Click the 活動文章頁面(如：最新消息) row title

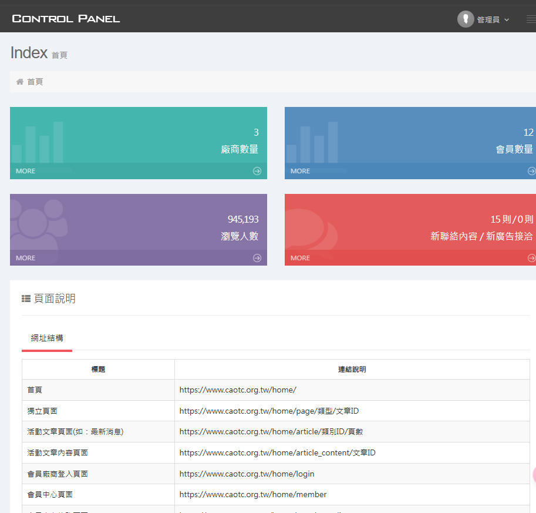tap(75, 431)
